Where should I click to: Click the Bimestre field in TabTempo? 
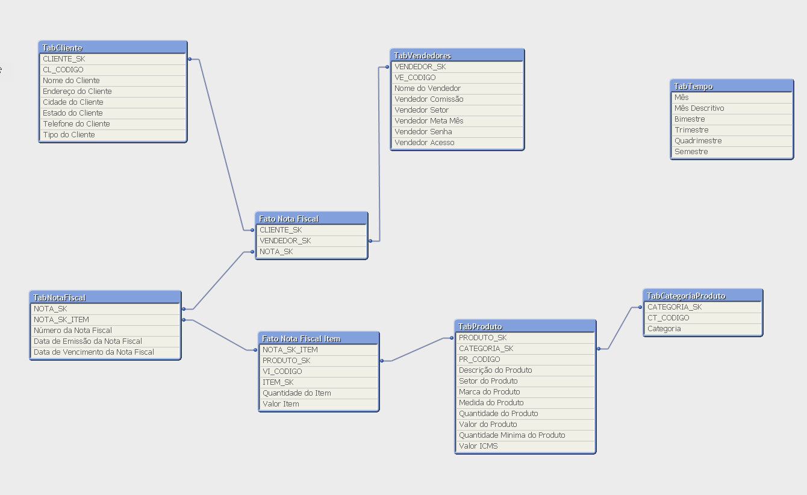coord(732,119)
